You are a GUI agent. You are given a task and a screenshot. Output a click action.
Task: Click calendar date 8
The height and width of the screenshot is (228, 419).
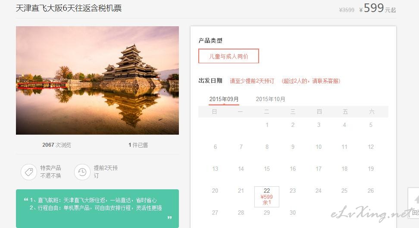267,147
